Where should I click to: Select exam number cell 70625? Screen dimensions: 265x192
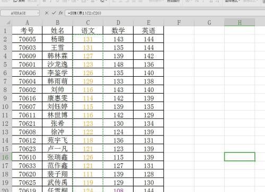[x=27, y=182]
